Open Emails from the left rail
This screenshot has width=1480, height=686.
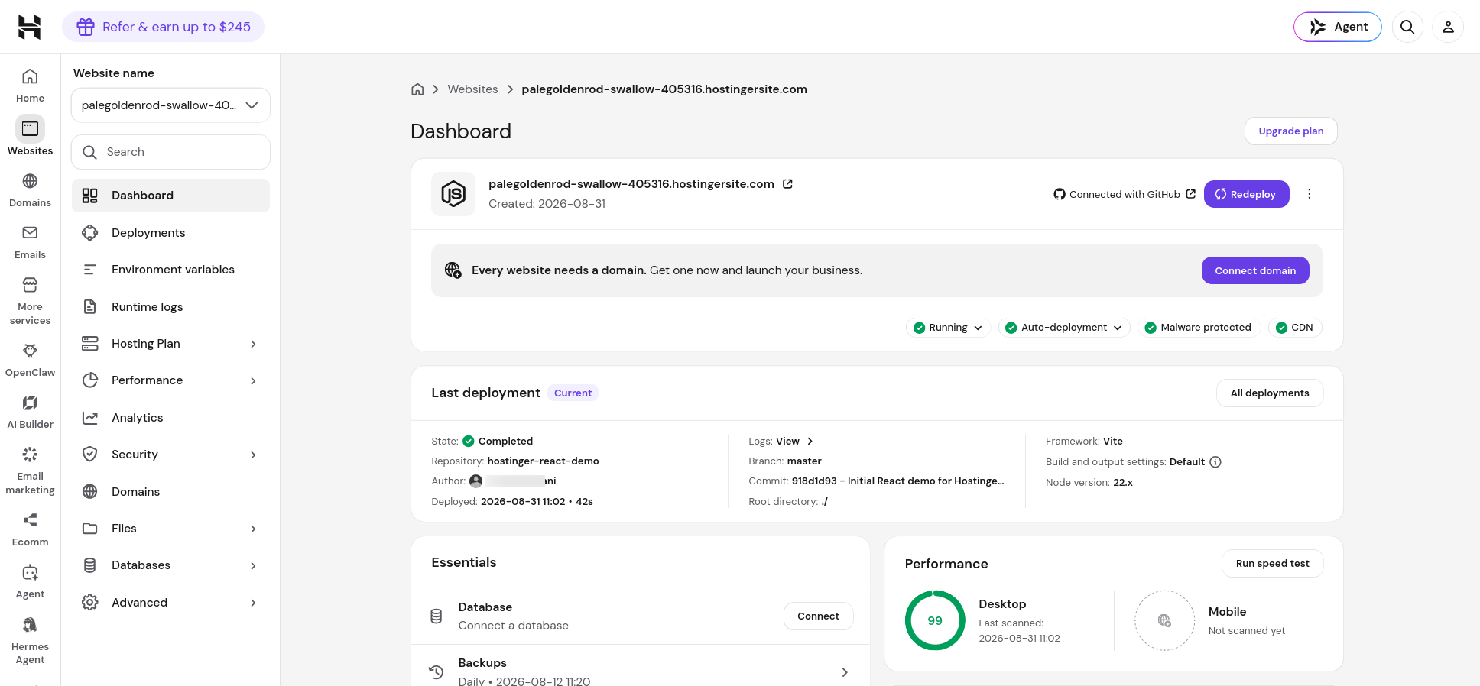coord(30,241)
